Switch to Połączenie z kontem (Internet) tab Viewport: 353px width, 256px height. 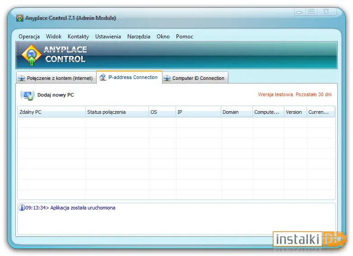click(56, 78)
